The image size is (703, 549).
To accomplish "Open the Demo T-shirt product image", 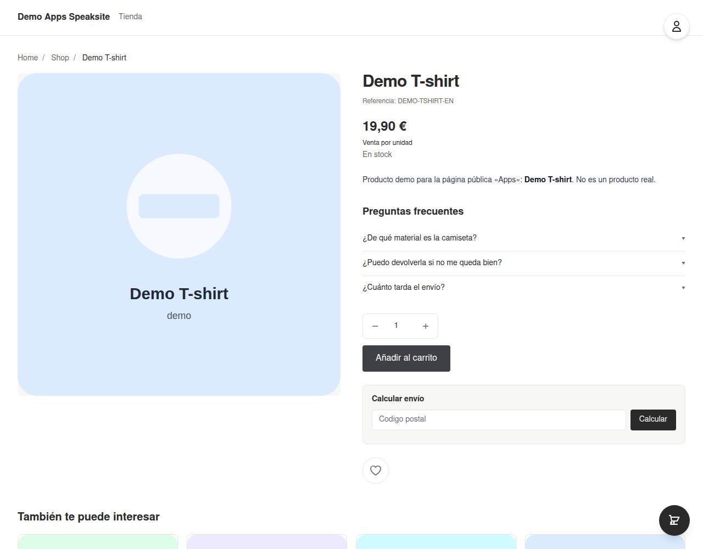I will [179, 234].
